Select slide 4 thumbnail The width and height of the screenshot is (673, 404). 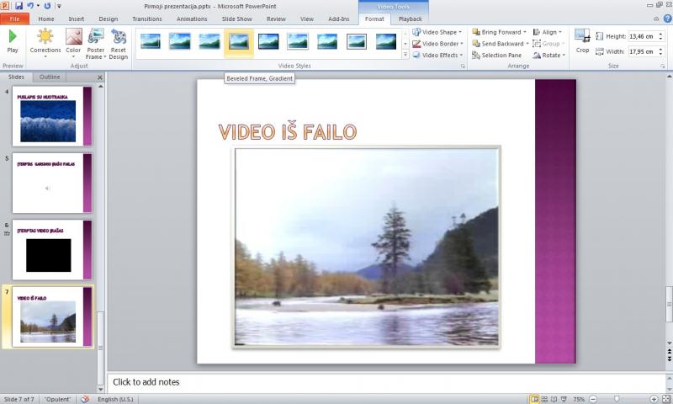(52, 116)
